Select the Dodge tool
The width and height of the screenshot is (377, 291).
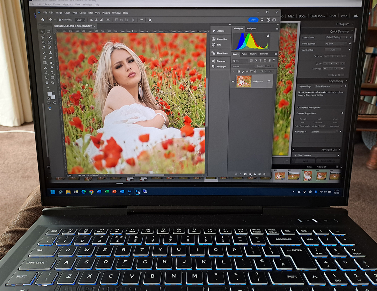(51, 68)
